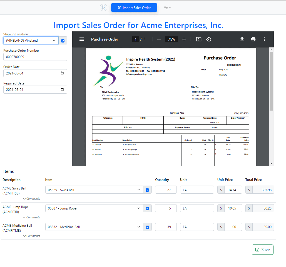Viewport: 286px width, 267px height.
Task: Download the purchase order PDF
Action: [242, 39]
